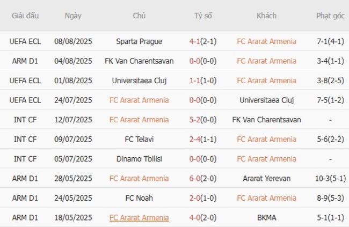Click the Sparta Prague team name
The height and width of the screenshot is (227, 349).
pos(139,41)
